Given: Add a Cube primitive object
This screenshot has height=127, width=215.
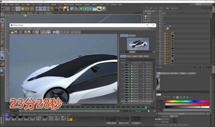Looking at the screenshot, I should tap(72, 9).
